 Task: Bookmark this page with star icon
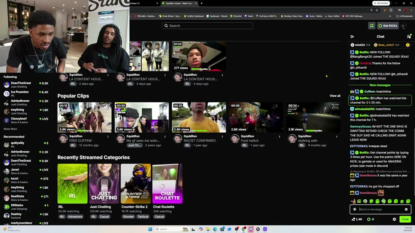(377, 10)
